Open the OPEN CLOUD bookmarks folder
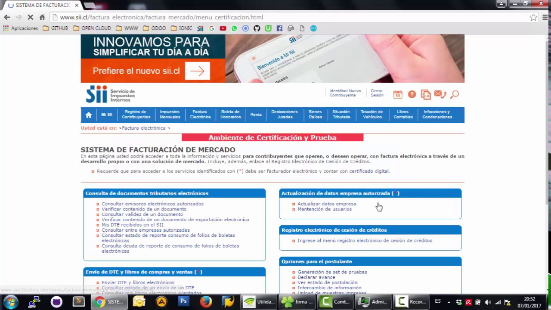This screenshot has width=551, height=310. click(92, 28)
